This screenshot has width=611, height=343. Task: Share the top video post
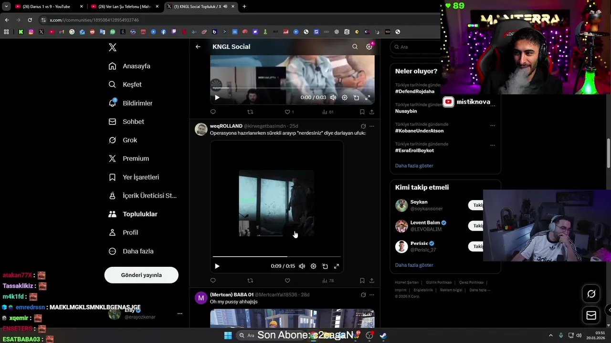click(372, 112)
